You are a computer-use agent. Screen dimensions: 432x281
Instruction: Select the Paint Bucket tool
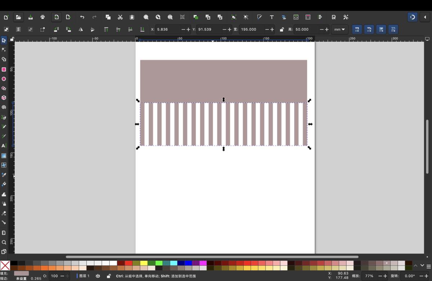tap(4, 184)
